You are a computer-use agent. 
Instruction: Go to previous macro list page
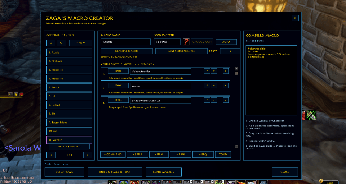pyautogui.click(x=51, y=155)
